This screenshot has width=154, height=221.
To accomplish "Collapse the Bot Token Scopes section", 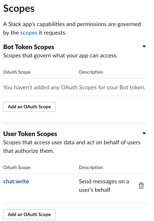I will (x=144, y=46).
